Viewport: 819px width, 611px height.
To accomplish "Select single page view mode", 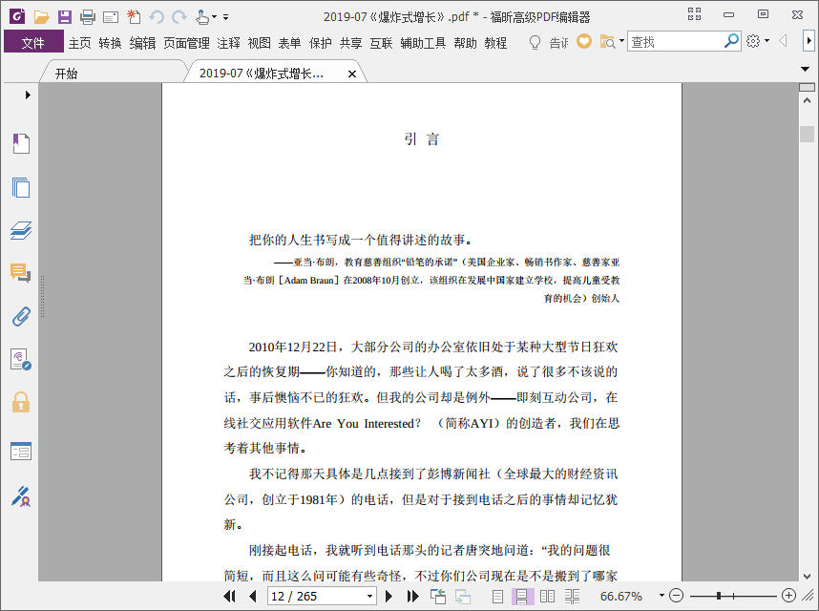I will pos(497,596).
